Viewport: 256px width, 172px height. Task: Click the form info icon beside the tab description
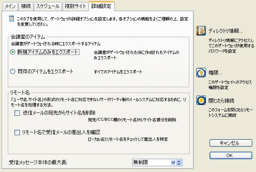[11, 19]
